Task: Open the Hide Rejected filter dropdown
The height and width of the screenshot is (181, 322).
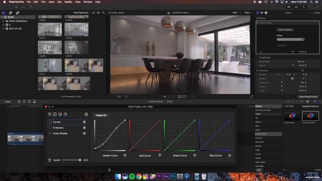Action: [82, 13]
